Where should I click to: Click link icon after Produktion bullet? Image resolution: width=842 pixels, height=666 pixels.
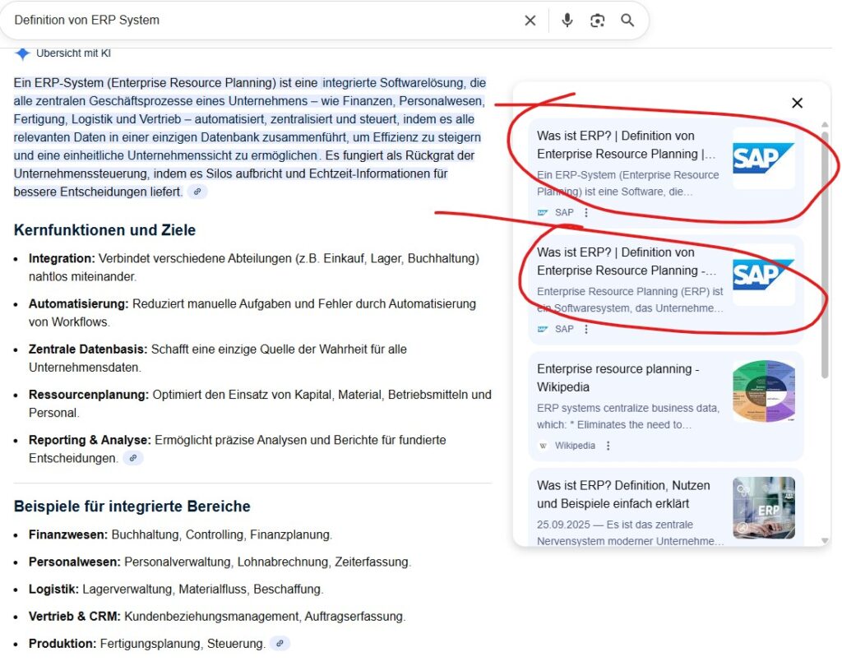[280, 644]
